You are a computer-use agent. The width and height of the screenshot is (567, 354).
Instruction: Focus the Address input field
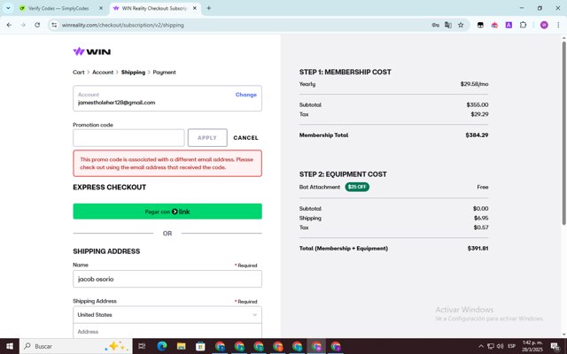(x=167, y=331)
